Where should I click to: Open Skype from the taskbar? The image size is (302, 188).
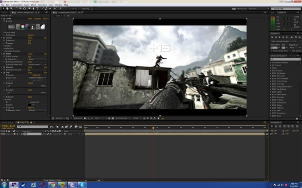coord(82,185)
